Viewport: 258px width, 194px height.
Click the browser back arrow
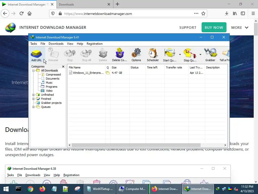tap(5, 14)
